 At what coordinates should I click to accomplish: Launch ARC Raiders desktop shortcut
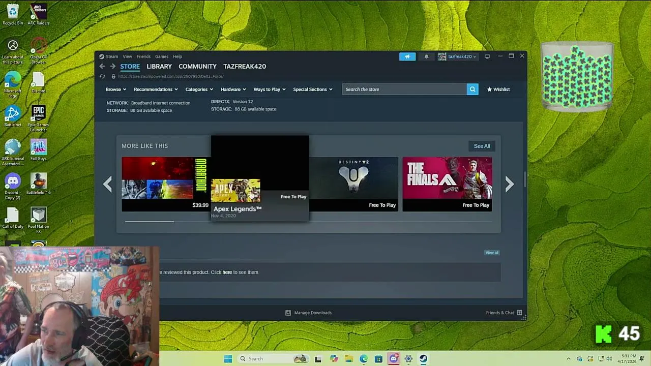(39, 14)
